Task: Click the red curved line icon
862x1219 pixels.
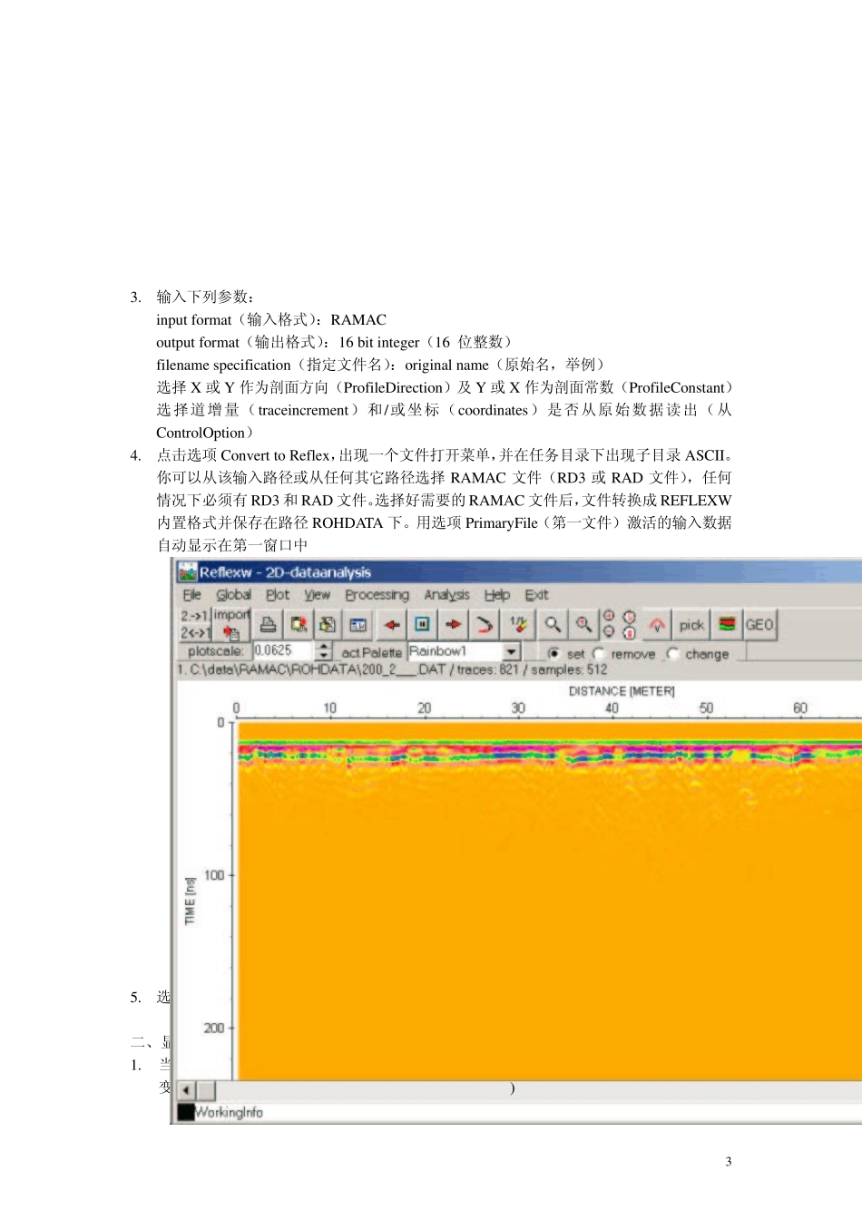Action: [x=485, y=624]
